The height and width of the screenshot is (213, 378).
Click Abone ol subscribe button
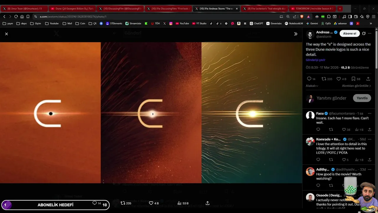click(350, 33)
